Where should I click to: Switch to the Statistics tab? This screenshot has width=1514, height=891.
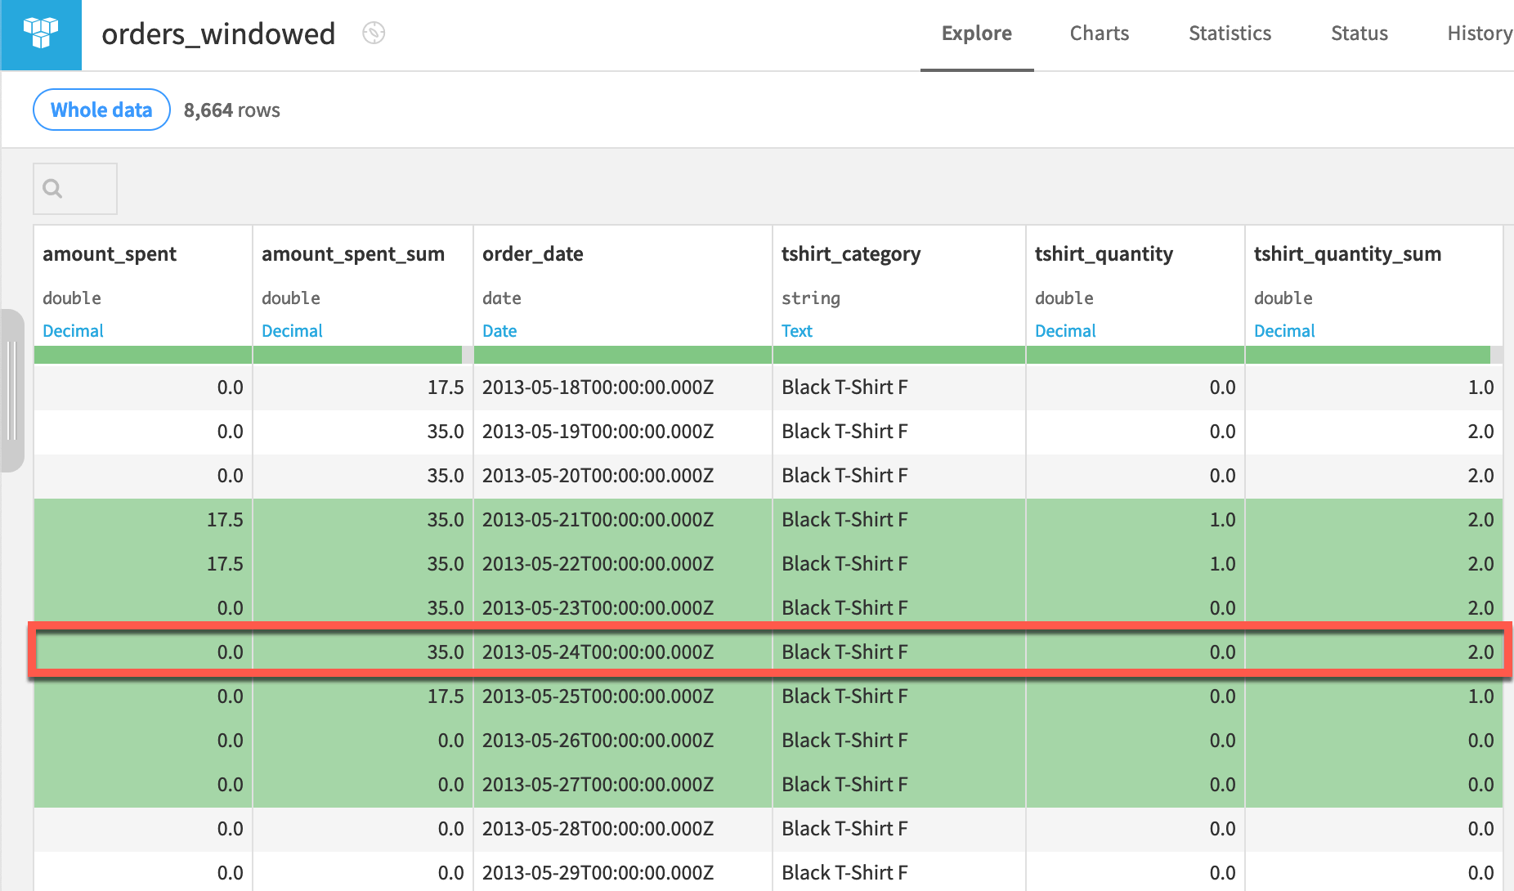pos(1230,34)
